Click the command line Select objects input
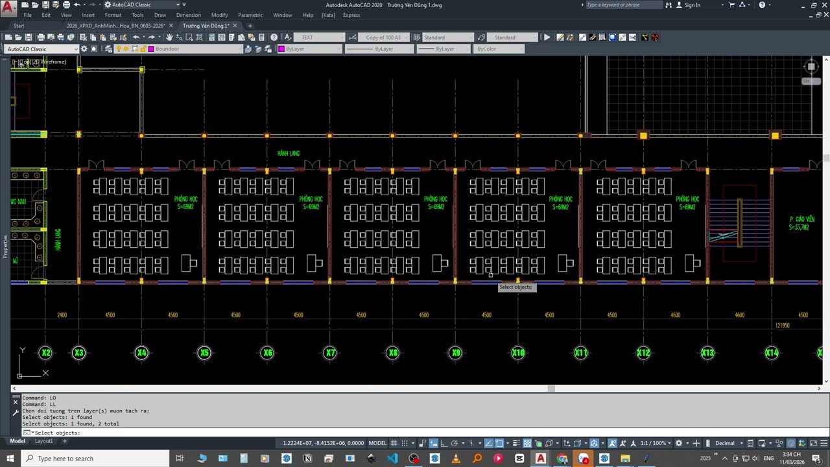Screen dimensions: 830x467 click(x=415, y=433)
